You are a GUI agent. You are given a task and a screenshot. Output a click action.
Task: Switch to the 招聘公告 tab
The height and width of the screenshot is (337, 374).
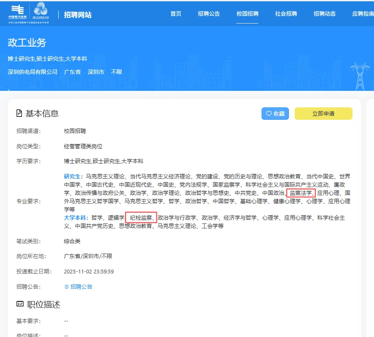pyautogui.click(x=209, y=14)
